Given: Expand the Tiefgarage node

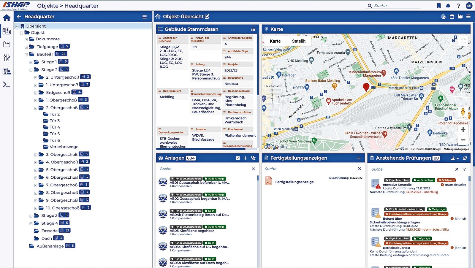Looking at the screenshot, I should (26, 47).
